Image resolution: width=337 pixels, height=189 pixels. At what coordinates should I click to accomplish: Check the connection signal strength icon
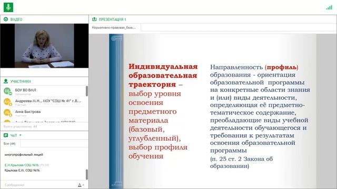point(329,7)
